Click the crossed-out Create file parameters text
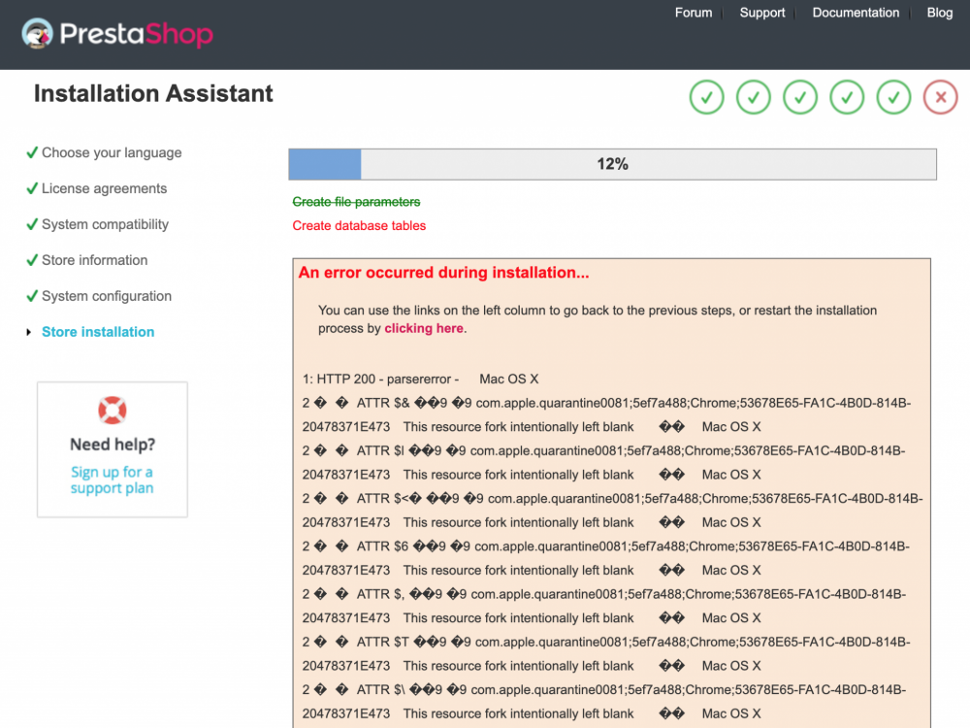Image resolution: width=970 pixels, height=728 pixels. (x=356, y=201)
